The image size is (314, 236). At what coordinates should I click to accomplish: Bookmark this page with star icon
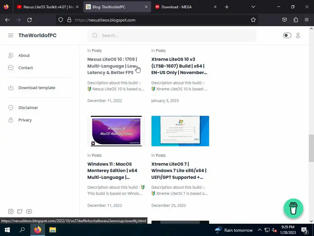click(x=253, y=20)
